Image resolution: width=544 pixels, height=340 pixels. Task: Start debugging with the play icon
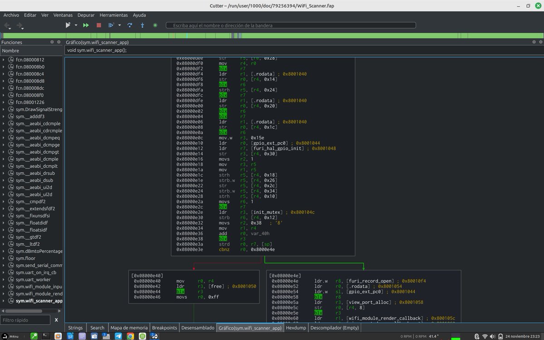[68, 25]
